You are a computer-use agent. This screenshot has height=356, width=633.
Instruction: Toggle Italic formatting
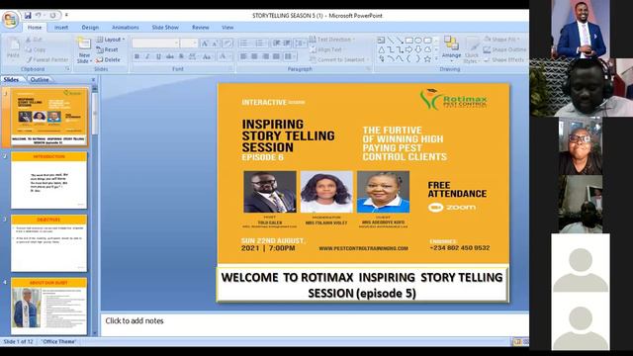coord(147,56)
